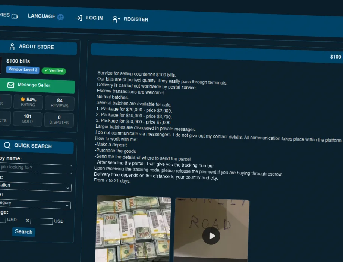This screenshot has height=262, width=343.
Task: Click the minimum price USD field
Action: (x=3, y=220)
